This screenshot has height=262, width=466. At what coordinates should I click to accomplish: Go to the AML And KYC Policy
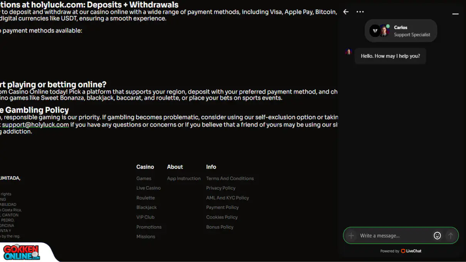(228, 198)
